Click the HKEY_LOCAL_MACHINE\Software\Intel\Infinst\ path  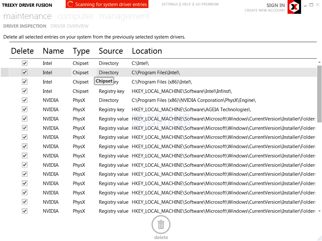[x=182, y=91]
